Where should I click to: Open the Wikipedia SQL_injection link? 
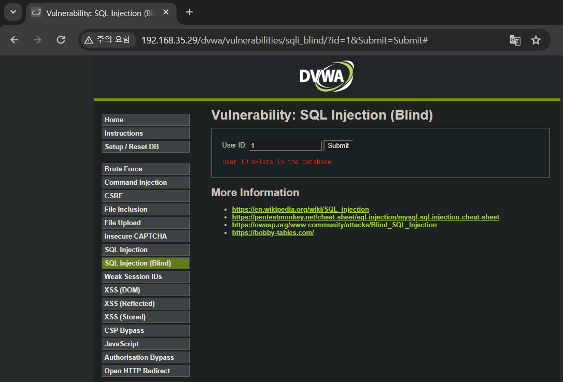[x=300, y=209]
